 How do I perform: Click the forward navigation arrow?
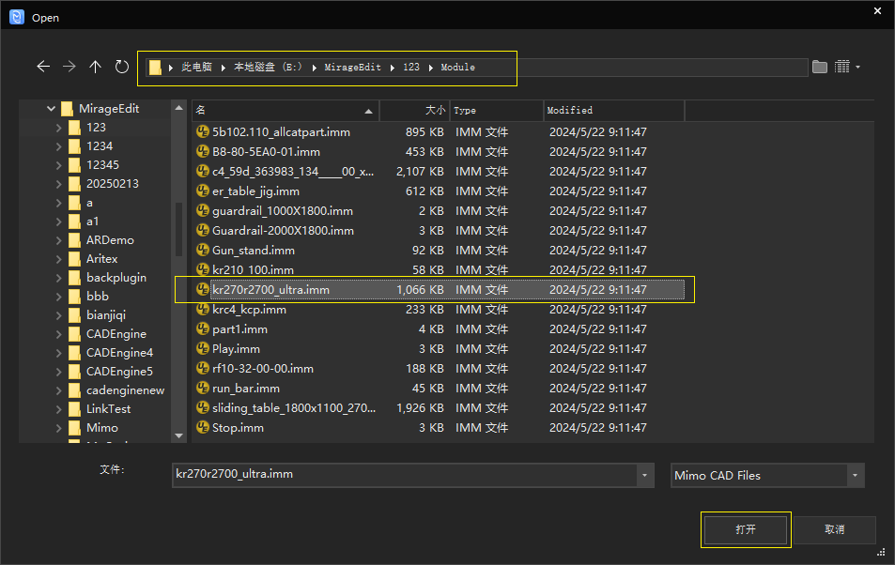[69, 67]
